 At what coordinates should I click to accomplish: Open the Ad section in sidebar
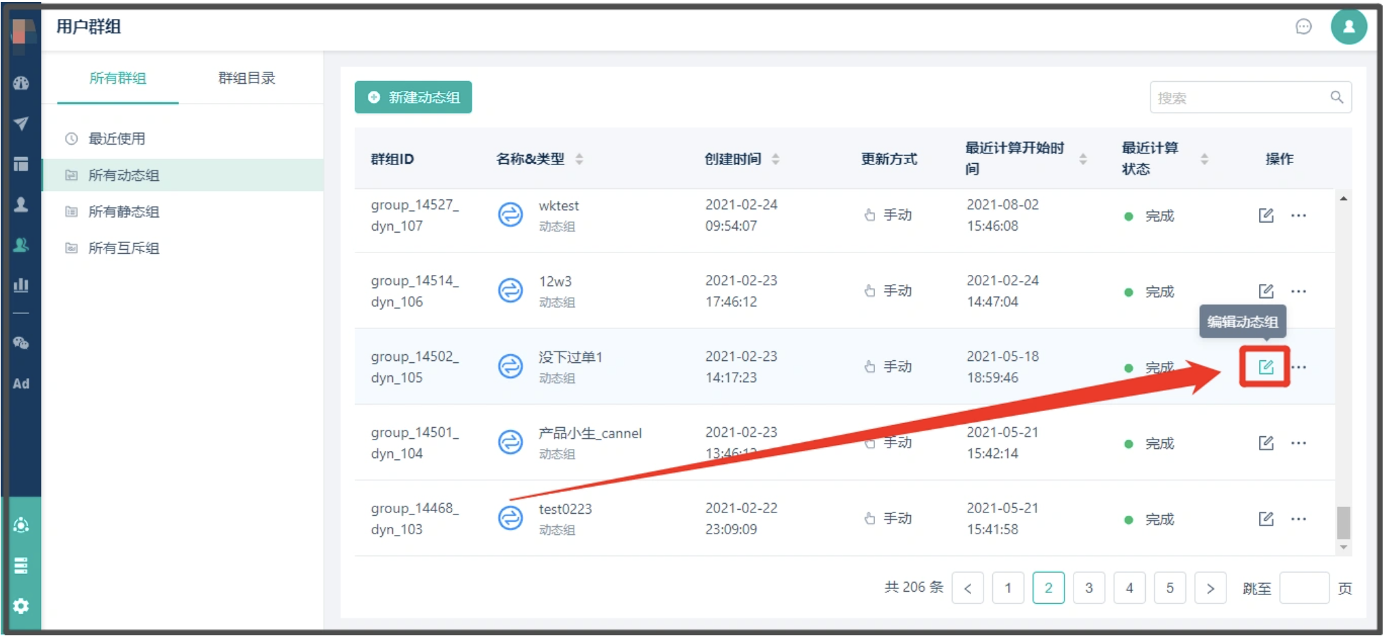coord(21,384)
